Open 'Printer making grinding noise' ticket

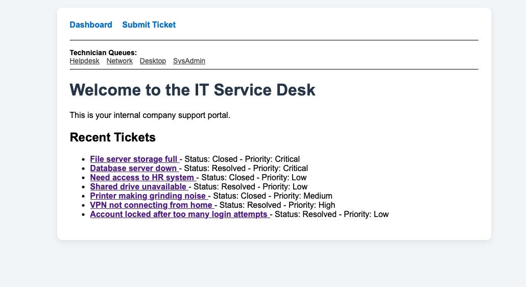click(148, 196)
